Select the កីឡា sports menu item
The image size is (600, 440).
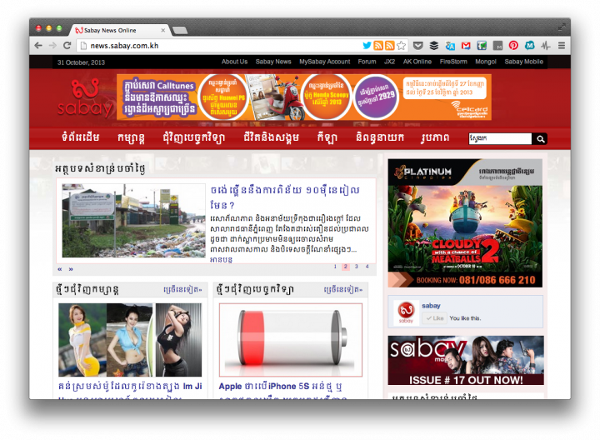click(327, 137)
